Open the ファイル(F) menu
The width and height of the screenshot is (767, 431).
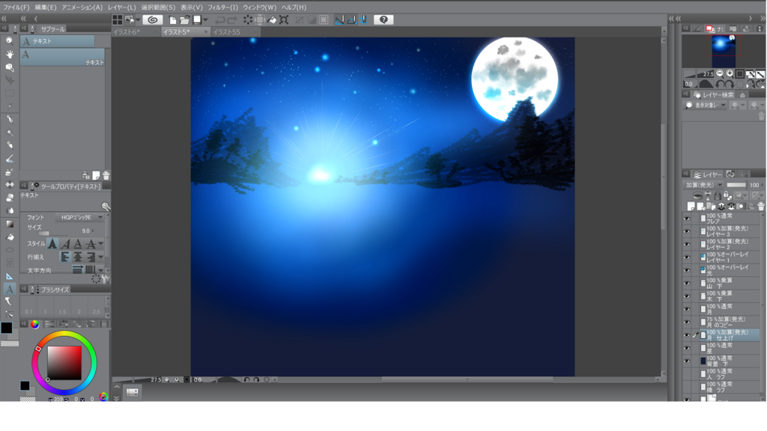click(x=16, y=7)
